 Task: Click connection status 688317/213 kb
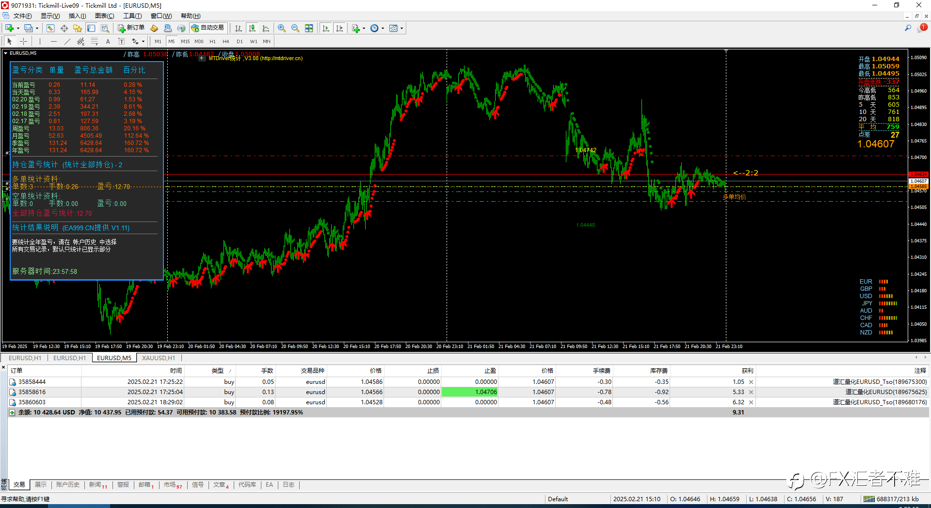click(891, 499)
